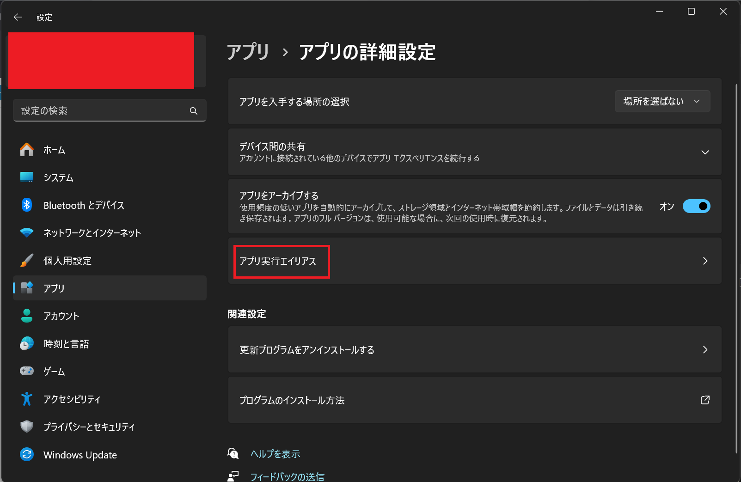Screen dimensions: 741x482
Task: Minimize the 設定 window
Action: 659,12
